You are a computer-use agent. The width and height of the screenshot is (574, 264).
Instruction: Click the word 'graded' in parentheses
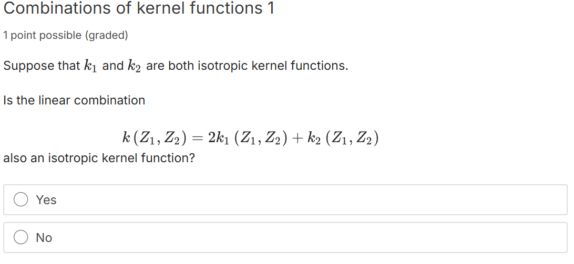[x=107, y=36]
